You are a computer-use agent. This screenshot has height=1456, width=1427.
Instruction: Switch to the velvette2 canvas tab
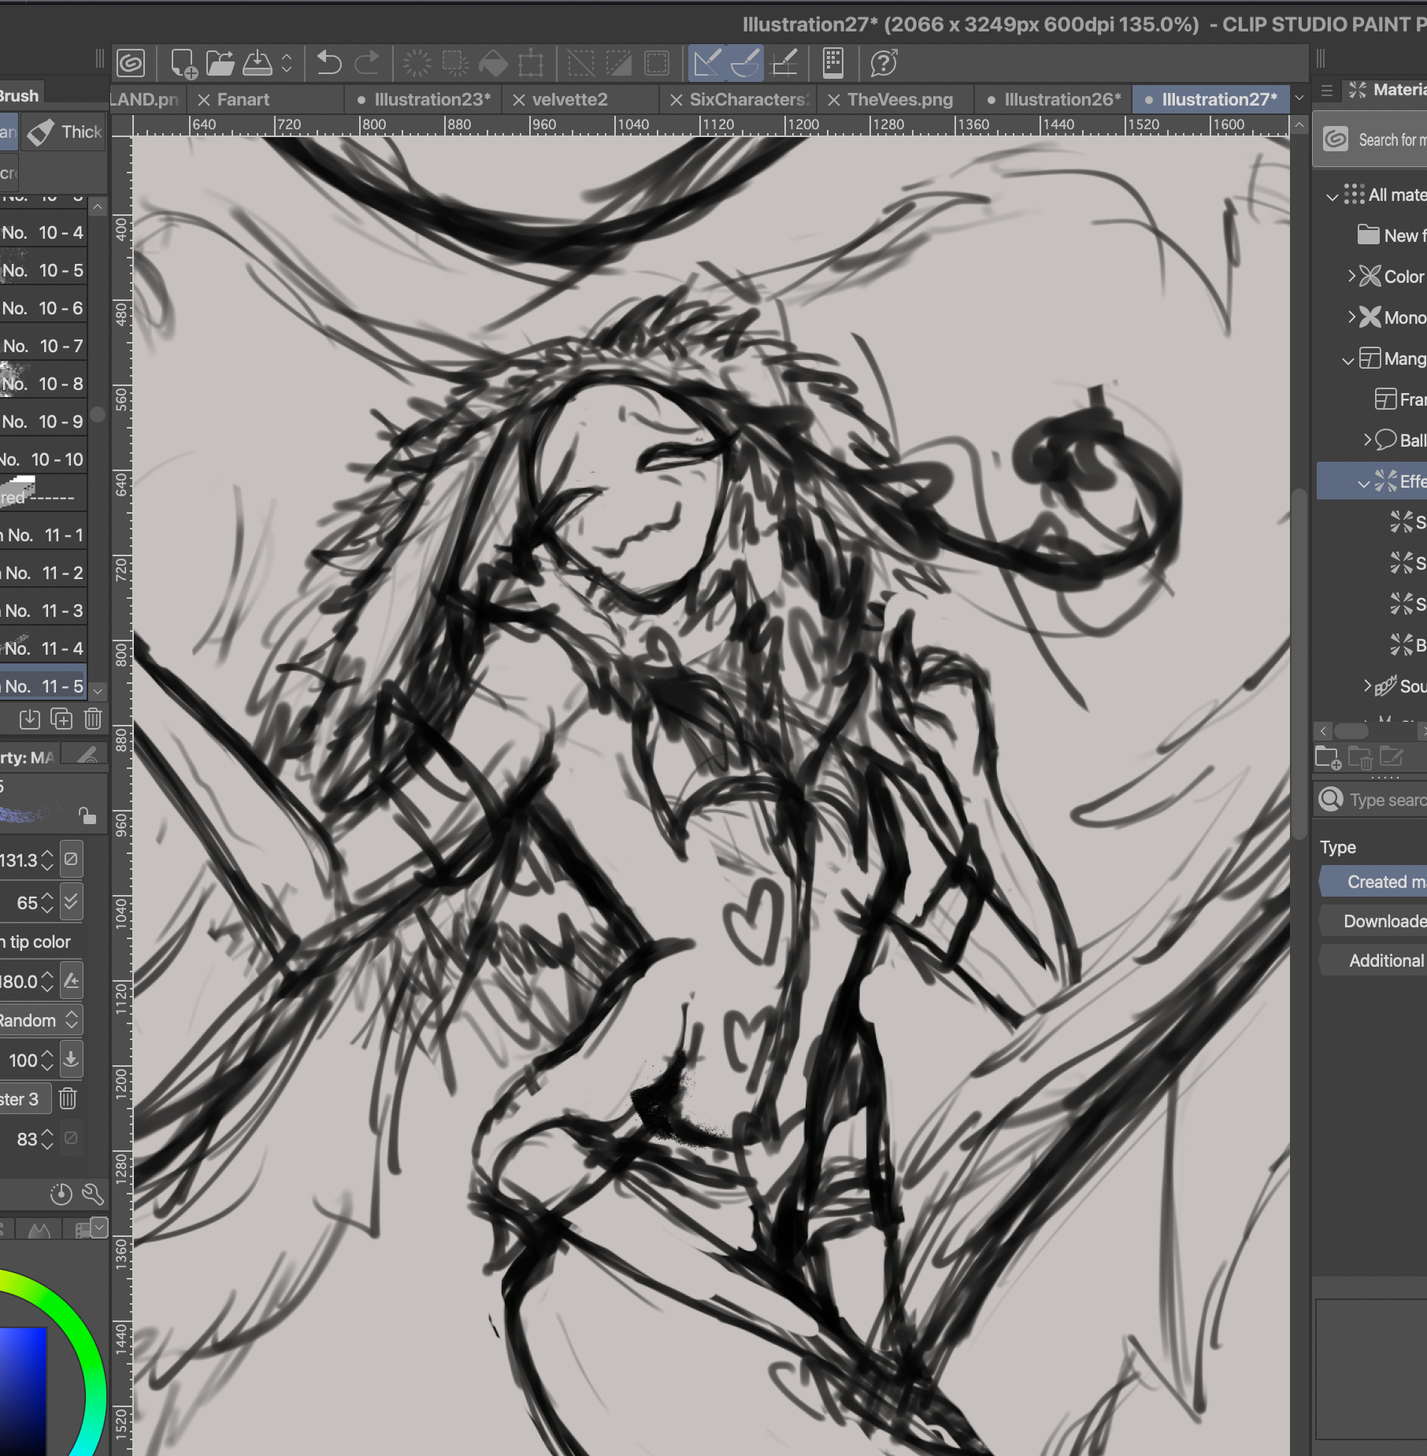569,99
